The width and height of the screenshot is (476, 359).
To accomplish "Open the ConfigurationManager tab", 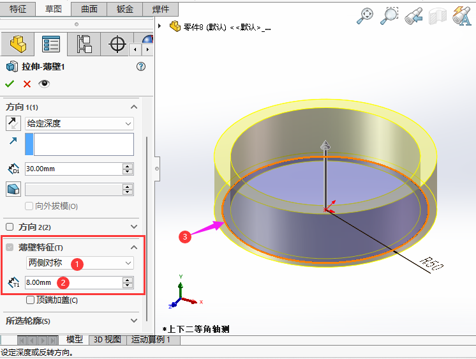I will (84, 44).
